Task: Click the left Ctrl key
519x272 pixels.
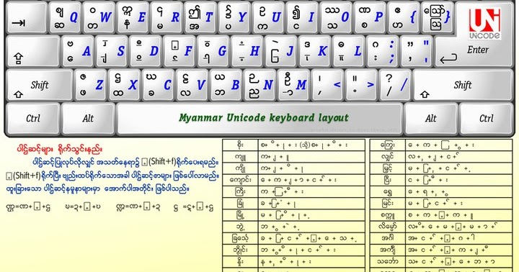Action: point(33,118)
